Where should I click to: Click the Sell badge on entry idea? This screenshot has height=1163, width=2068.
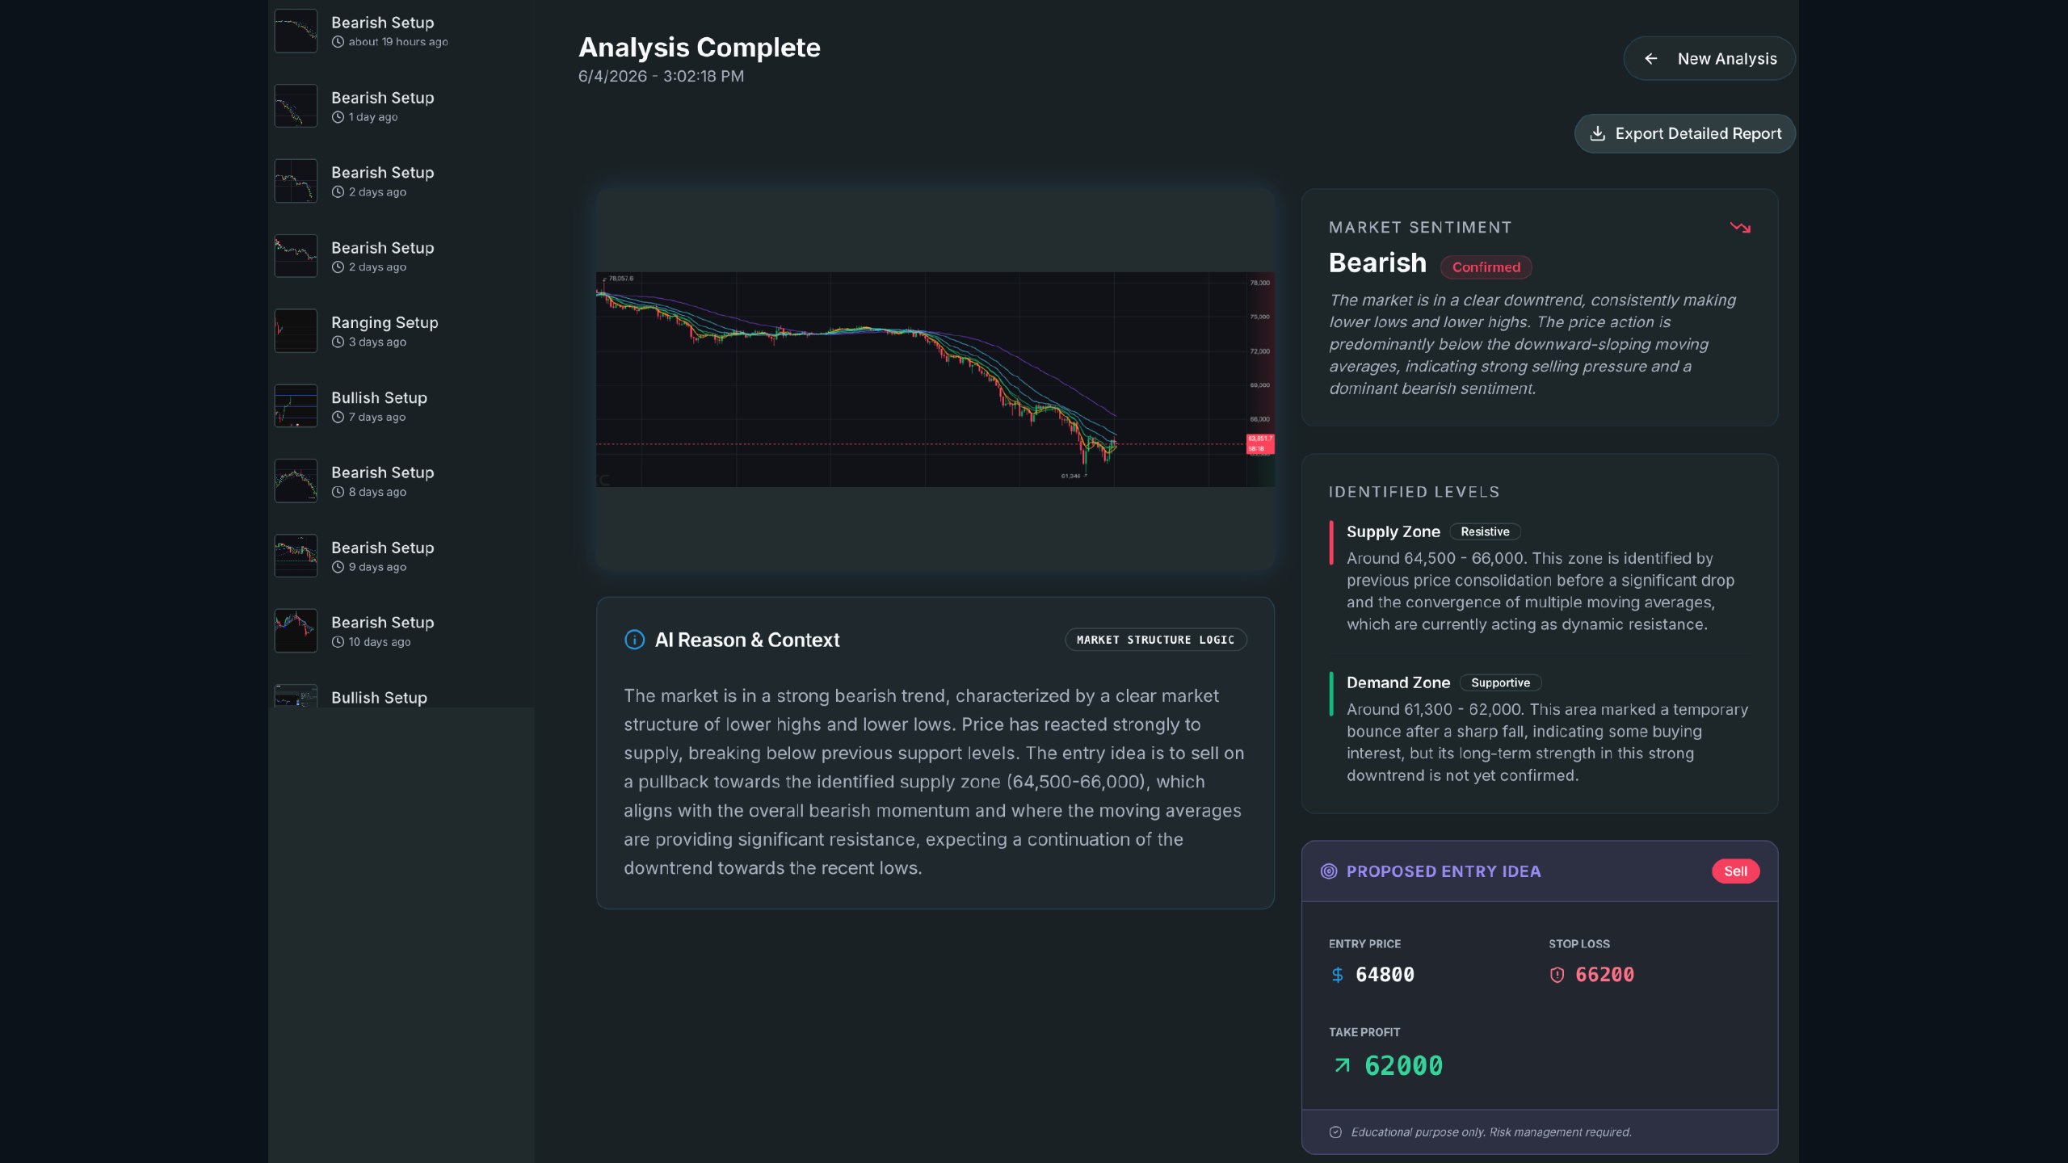pyautogui.click(x=1735, y=871)
